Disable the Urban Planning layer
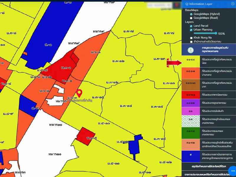This screenshot has height=177, width=236. pos(191,30)
